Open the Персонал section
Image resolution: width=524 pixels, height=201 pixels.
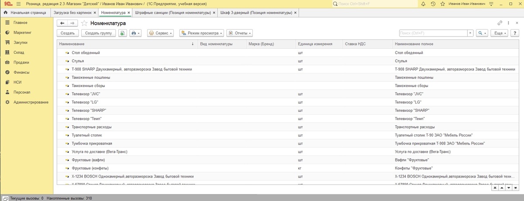(27, 92)
